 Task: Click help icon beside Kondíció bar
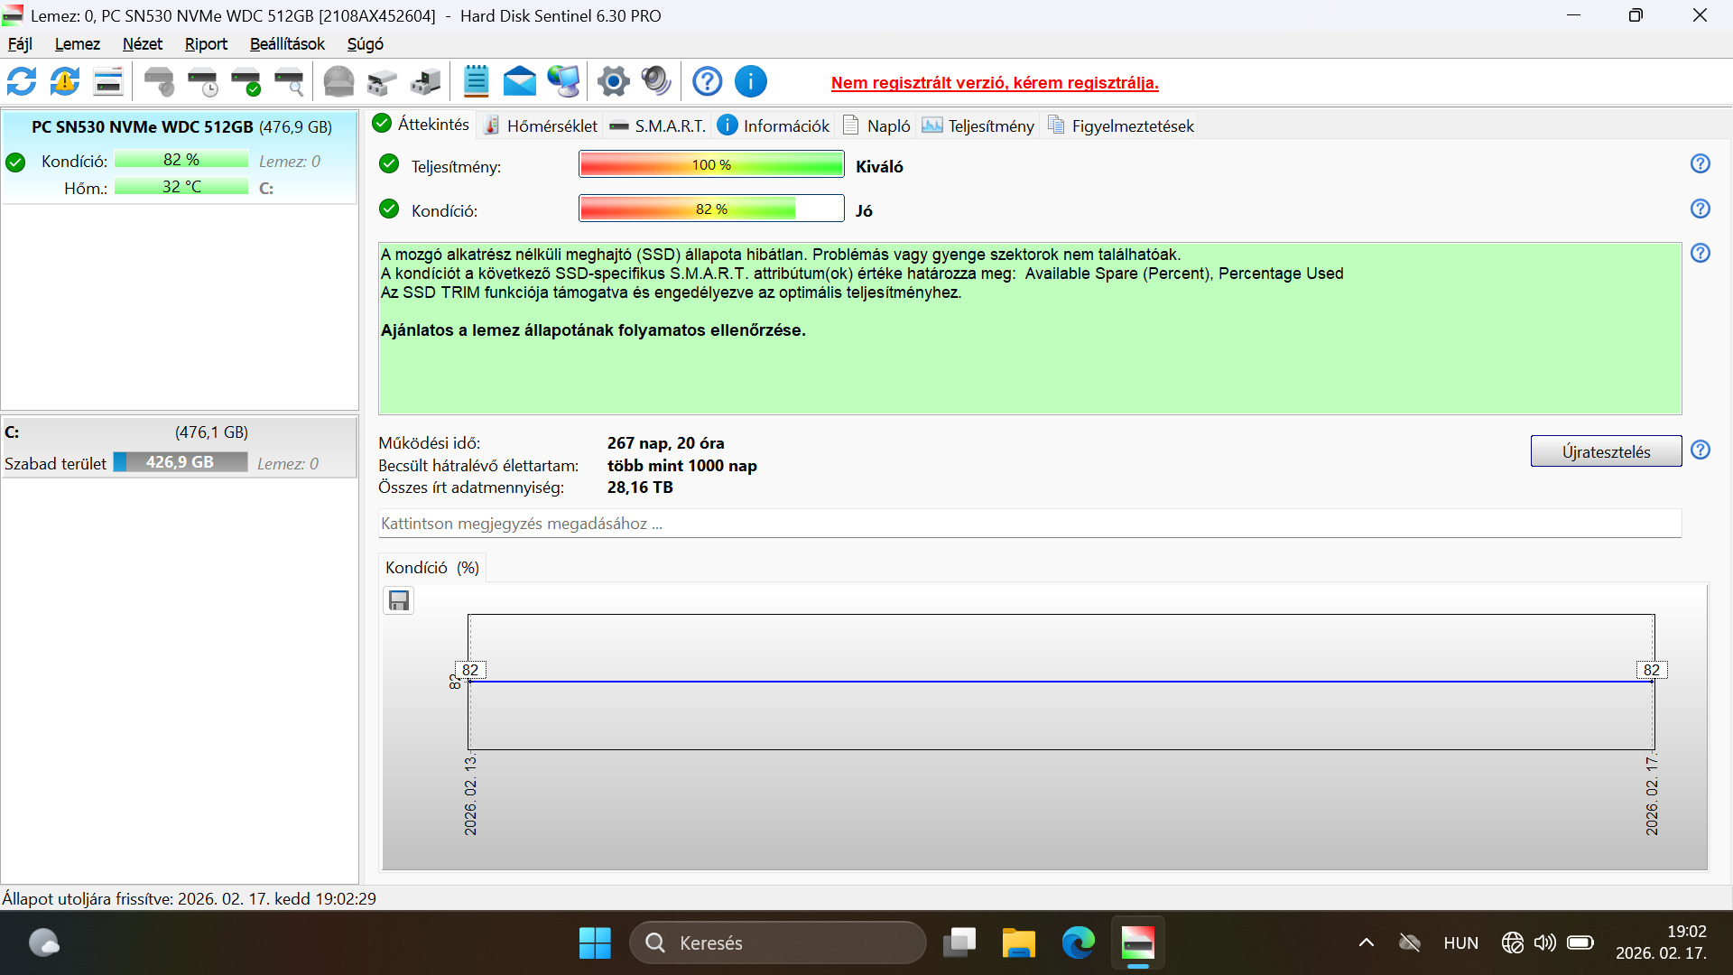pos(1701,209)
